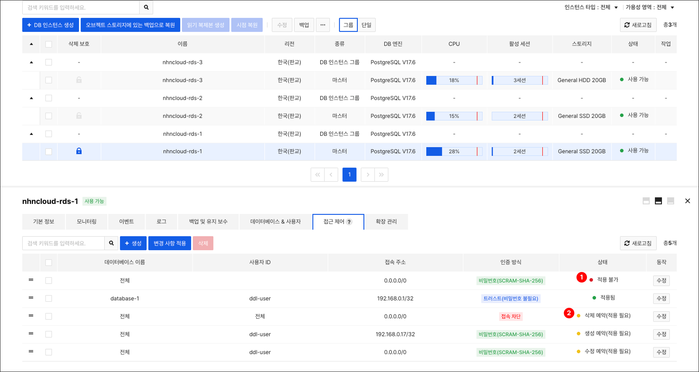
Task: Check the nhncloud-rds-3 master row checkbox
Action: click(48, 80)
